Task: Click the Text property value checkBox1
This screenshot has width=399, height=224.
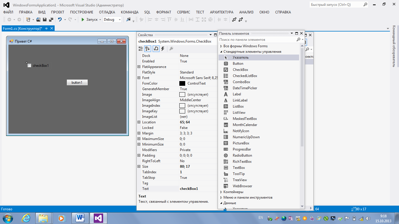Action: tap(189, 189)
